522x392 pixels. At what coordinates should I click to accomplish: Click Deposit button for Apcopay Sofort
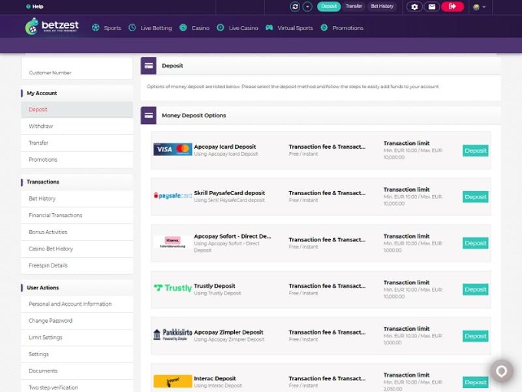[476, 243]
